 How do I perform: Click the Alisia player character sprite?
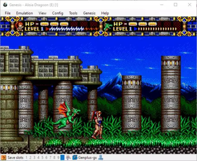coord(97,125)
